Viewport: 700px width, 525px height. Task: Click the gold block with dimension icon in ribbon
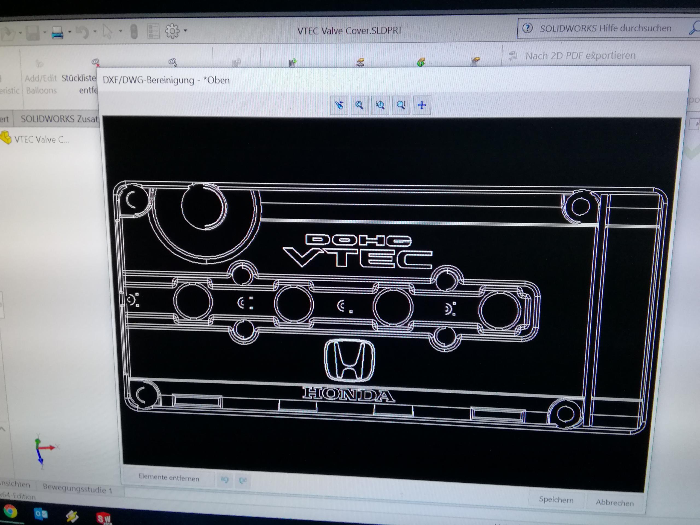tap(360, 62)
